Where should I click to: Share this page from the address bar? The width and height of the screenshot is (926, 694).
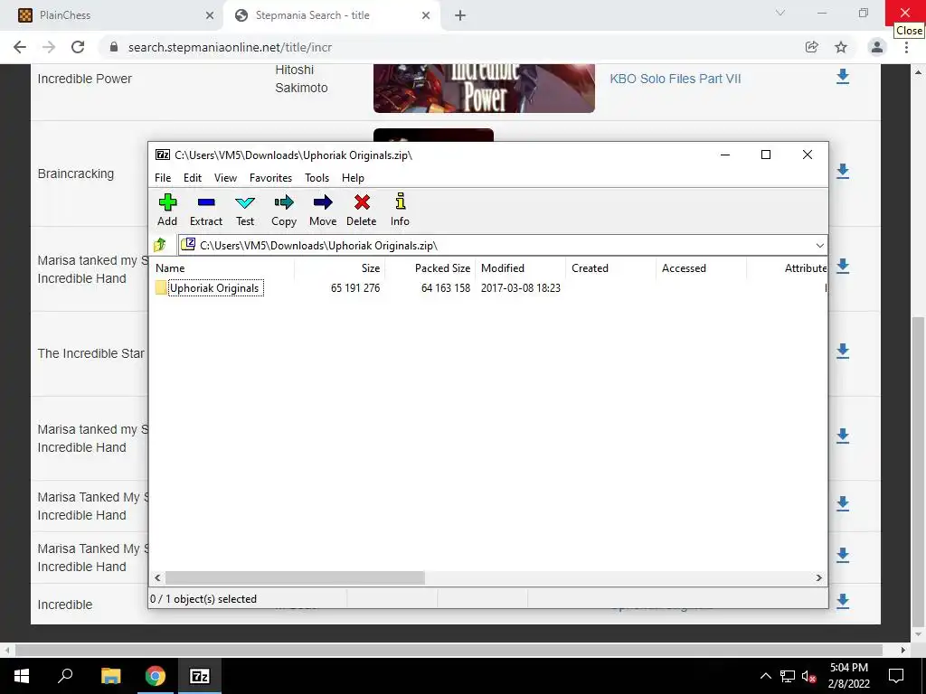click(x=812, y=47)
